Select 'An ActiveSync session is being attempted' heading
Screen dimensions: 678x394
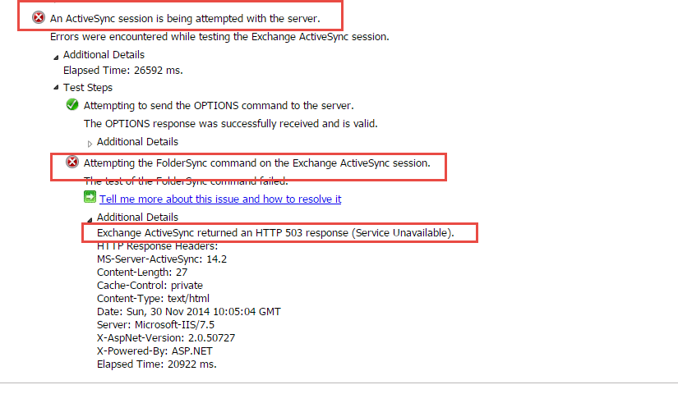click(185, 19)
